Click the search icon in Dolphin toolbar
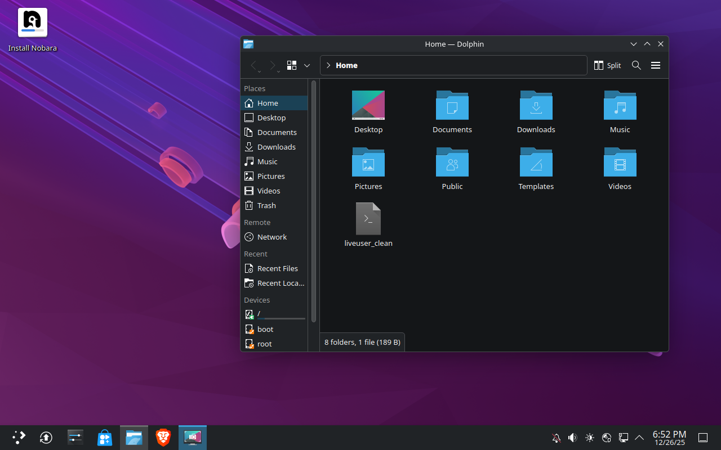721x450 pixels. (636, 65)
